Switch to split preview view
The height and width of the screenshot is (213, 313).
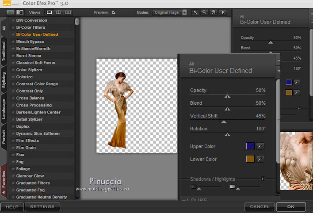coord(59,12)
